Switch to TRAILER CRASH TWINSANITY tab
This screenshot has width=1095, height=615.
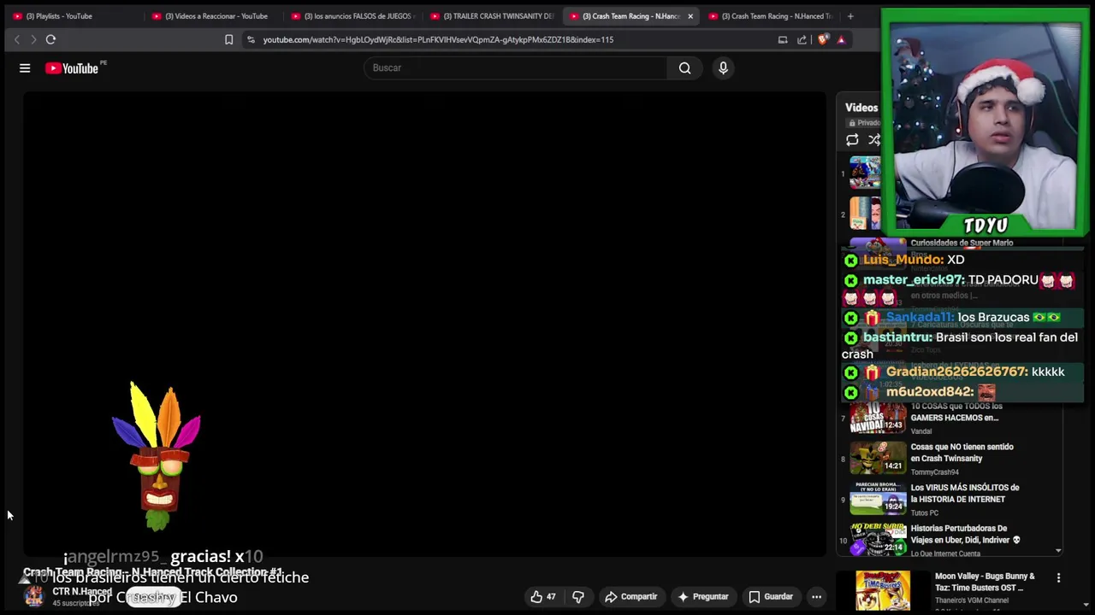pyautogui.click(x=492, y=16)
